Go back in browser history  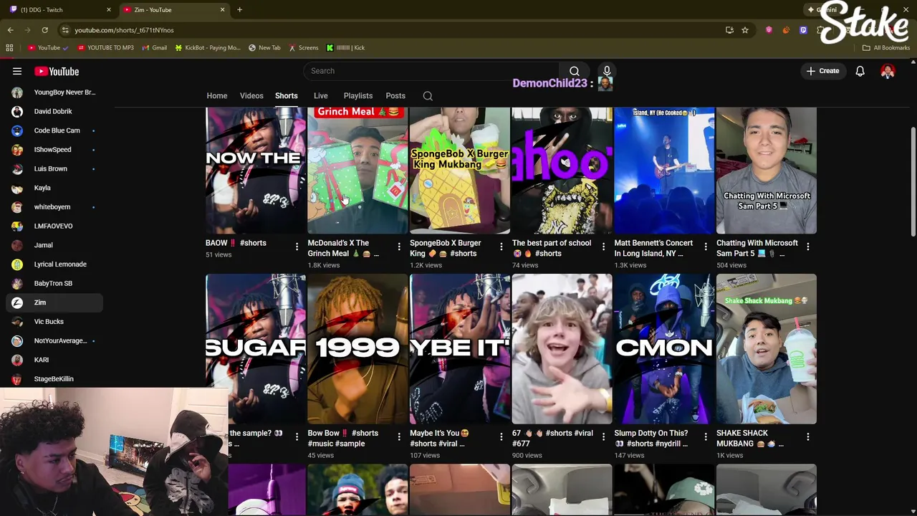[x=10, y=30]
